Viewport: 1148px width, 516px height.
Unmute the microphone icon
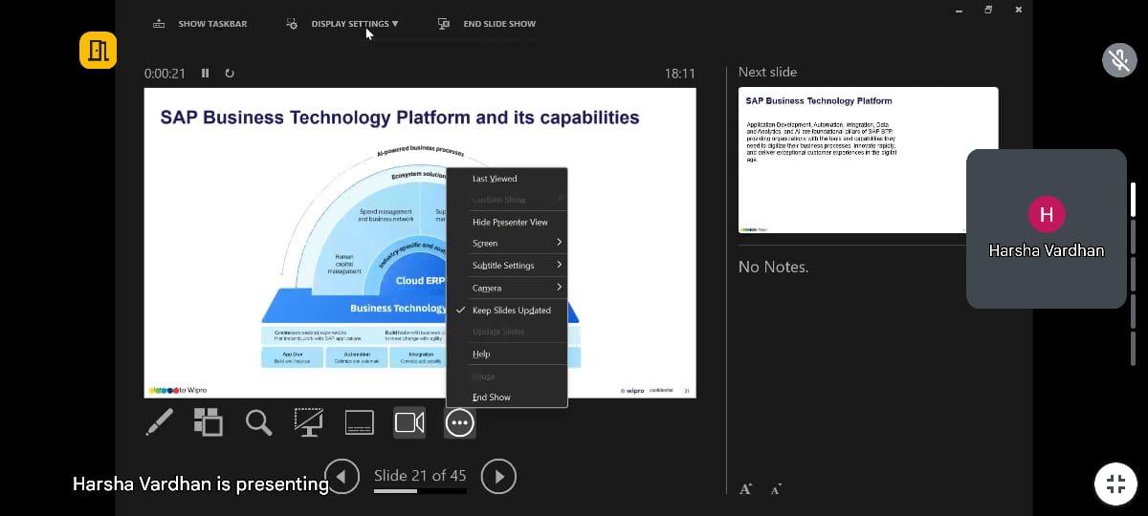[x=1119, y=60]
